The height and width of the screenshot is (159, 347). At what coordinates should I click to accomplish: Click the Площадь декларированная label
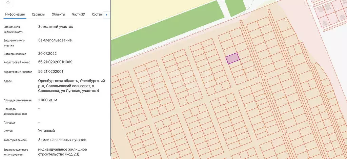(x=15, y=111)
